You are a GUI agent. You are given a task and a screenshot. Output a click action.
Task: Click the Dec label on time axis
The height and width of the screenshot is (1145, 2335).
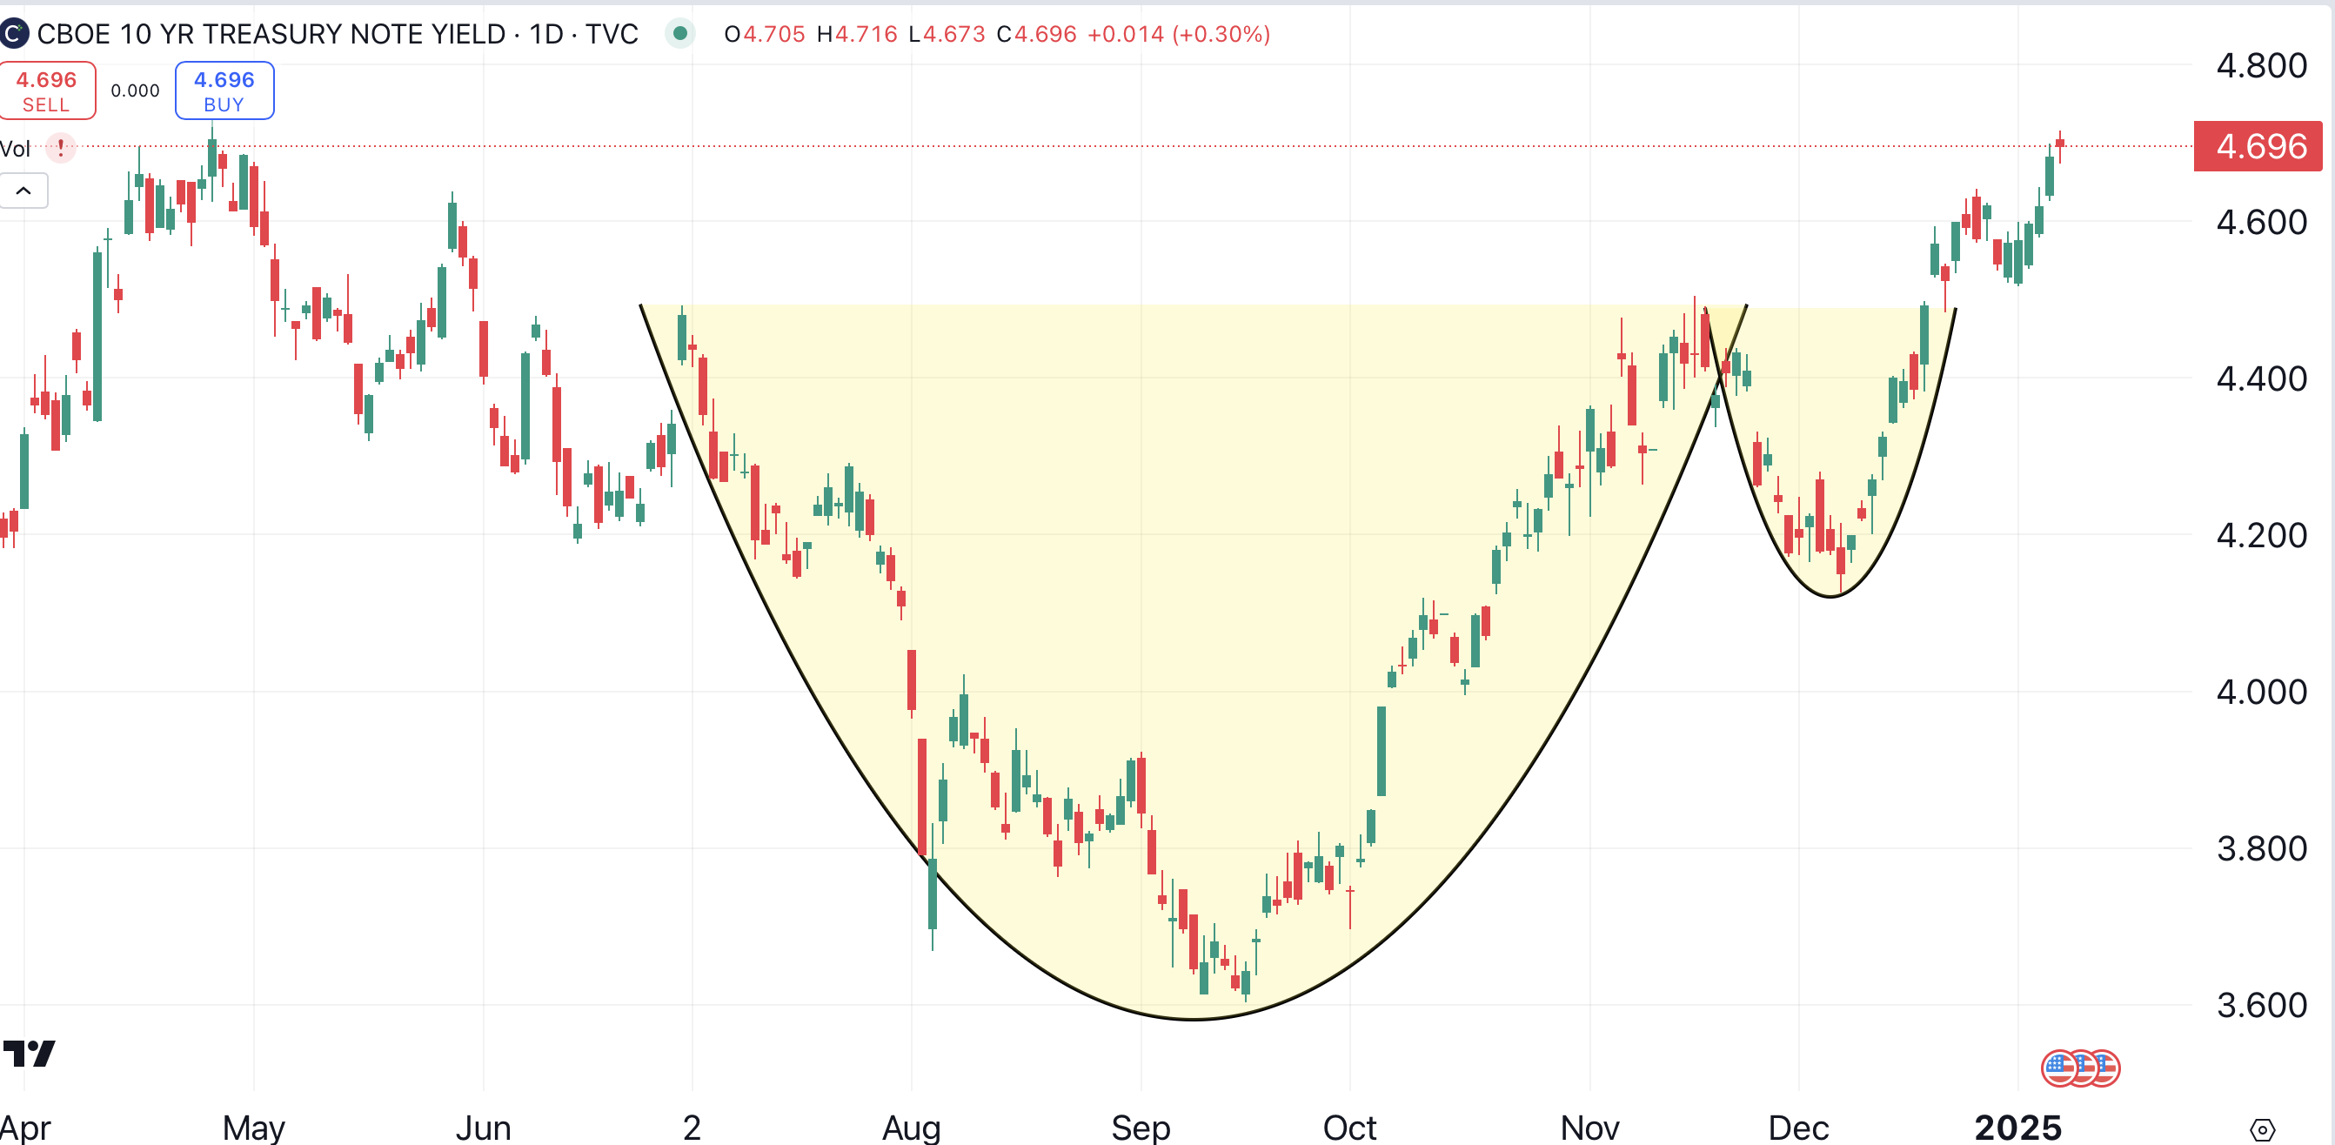[x=1798, y=1128]
